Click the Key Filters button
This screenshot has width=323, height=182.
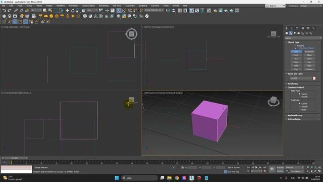(x=296, y=171)
